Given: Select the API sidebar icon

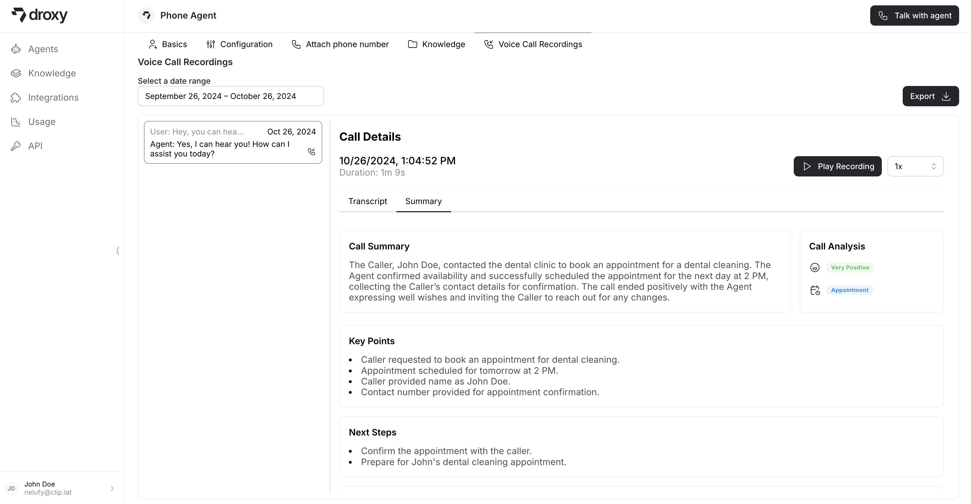Looking at the screenshot, I should point(16,146).
